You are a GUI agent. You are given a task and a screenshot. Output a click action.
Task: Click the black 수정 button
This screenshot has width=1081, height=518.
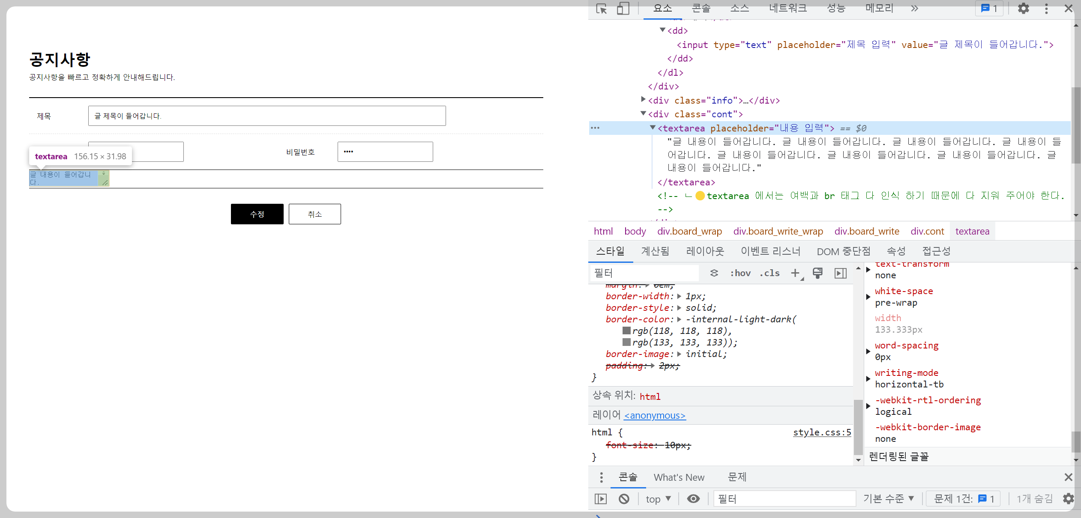pyautogui.click(x=257, y=214)
